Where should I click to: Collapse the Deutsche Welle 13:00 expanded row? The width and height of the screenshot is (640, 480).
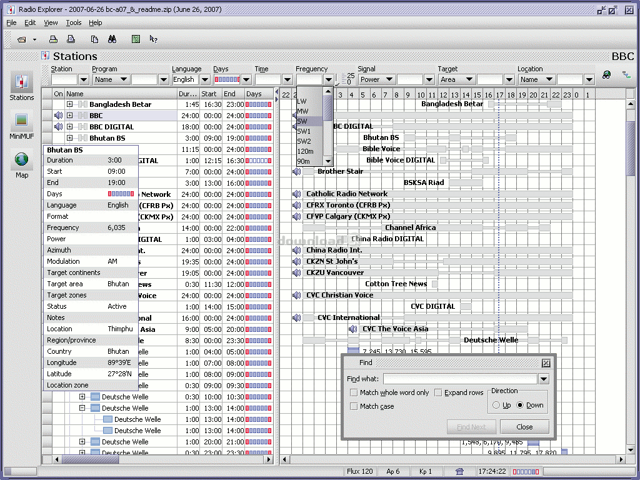tap(82, 407)
